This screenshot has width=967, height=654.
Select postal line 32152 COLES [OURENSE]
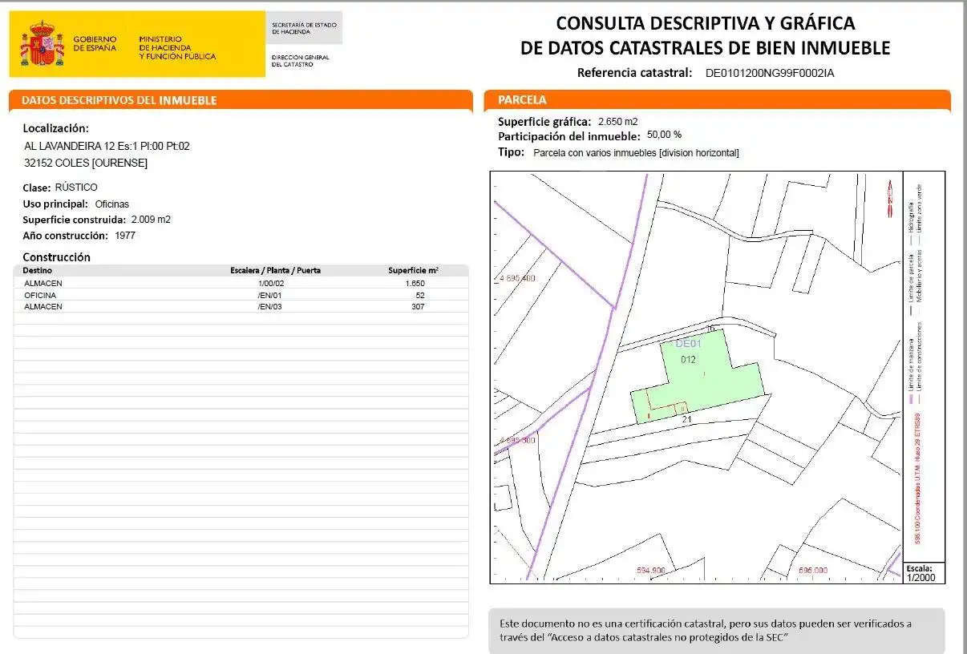[86, 163]
